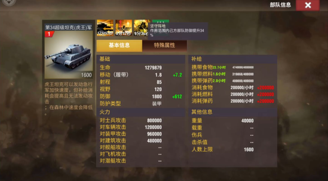Click the 防御 1800 stat row
The height and width of the screenshot is (181, 328).
point(141,97)
